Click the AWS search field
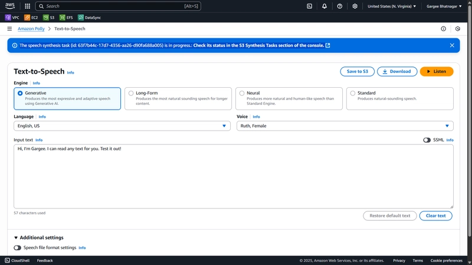472x265 pixels. pos(118,6)
